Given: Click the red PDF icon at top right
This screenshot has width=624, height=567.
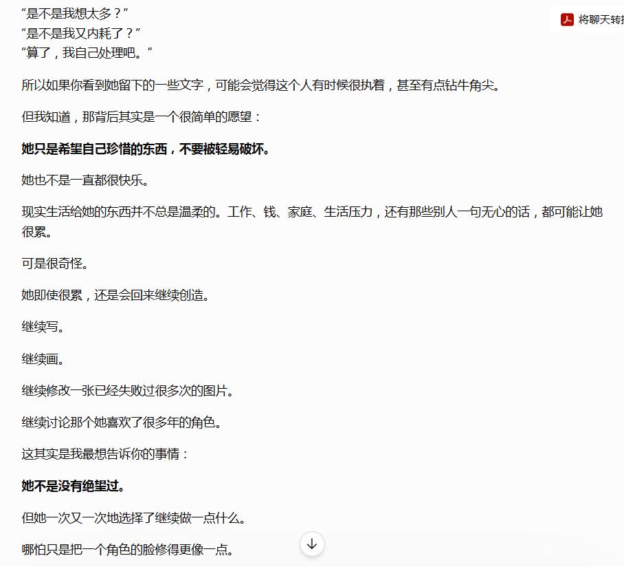Looking at the screenshot, I should pyautogui.click(x=567, y=19).
